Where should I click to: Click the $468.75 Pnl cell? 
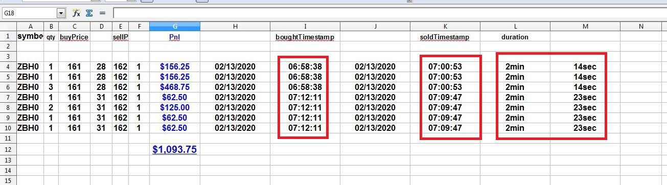175,87
